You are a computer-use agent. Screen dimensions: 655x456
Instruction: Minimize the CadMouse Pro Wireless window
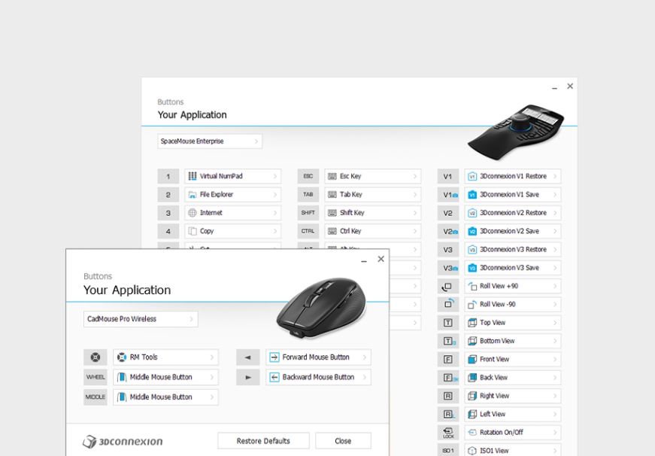tap(364, 260)
